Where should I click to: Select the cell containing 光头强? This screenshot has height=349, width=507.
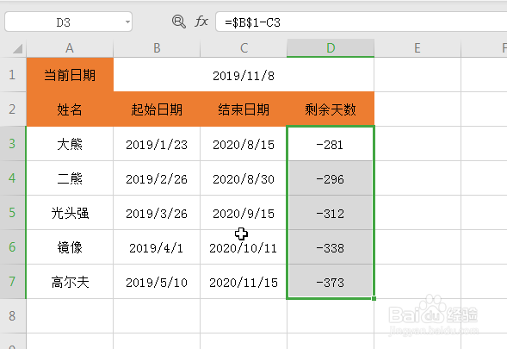(x=70, y=213)
